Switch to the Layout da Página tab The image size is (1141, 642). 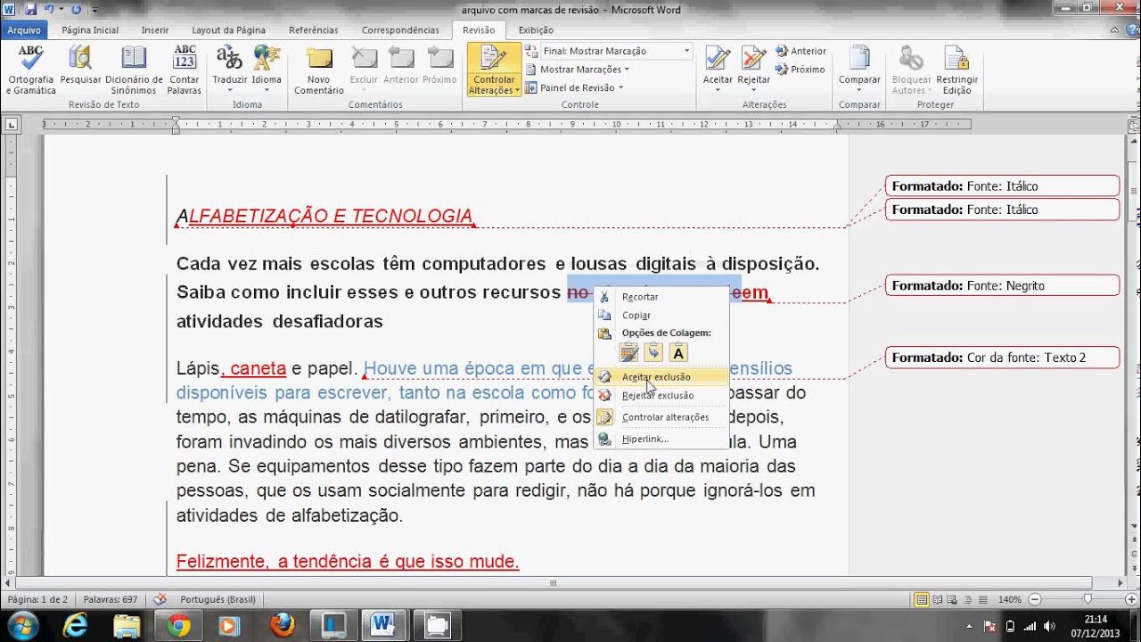(x=228, y=30)
